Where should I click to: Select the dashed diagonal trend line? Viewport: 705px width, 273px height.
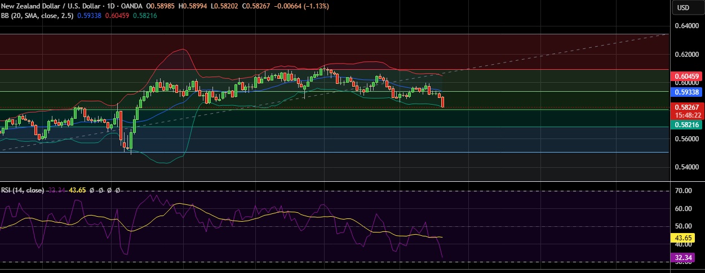coord(564,54)
